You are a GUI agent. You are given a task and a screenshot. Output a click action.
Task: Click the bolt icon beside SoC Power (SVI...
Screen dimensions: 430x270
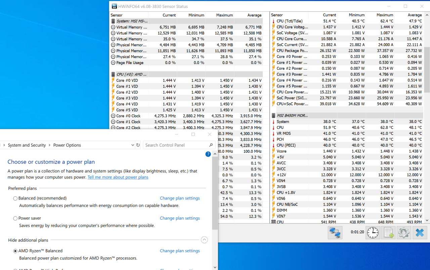coord(273,98)
